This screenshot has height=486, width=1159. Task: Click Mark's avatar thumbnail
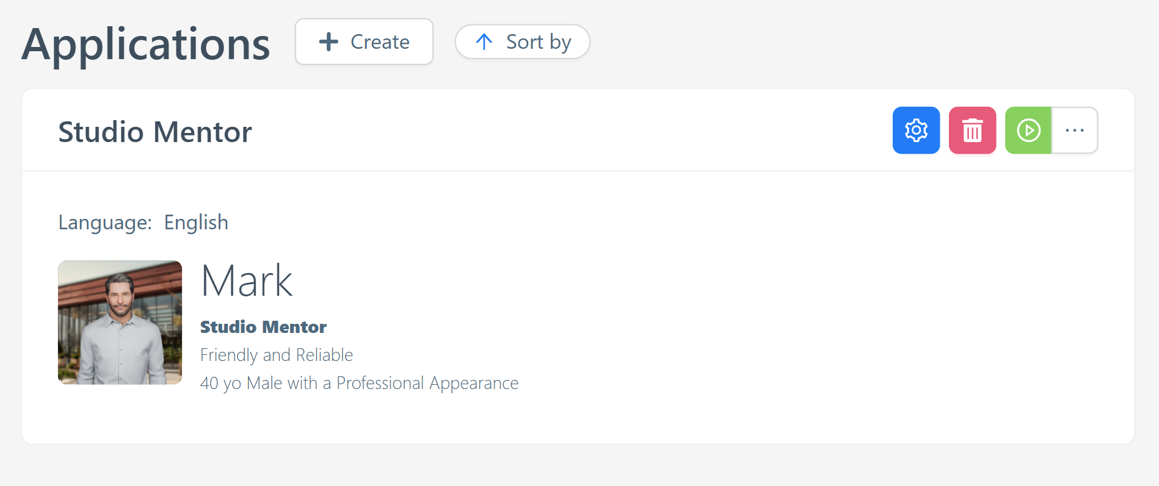[120, 323]
